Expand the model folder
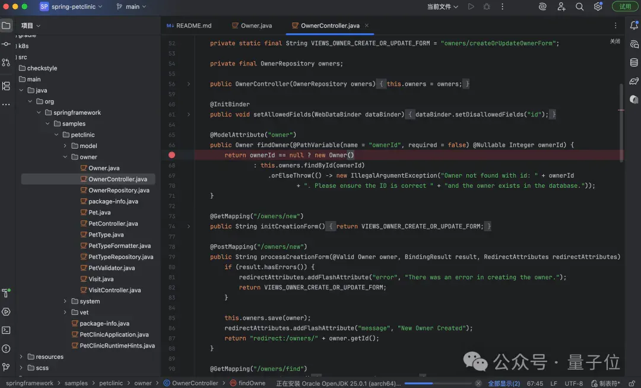Viewport: 641px width, 388px height. [x=65, y=146]
